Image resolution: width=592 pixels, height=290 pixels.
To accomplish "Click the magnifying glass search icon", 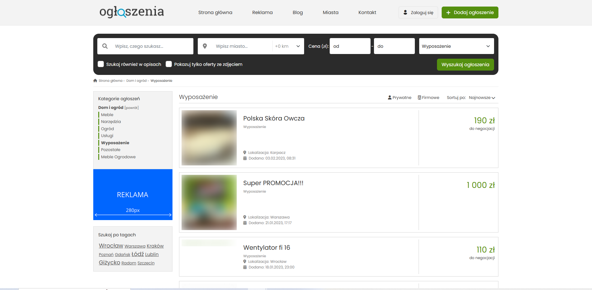I will coord(105,46).
